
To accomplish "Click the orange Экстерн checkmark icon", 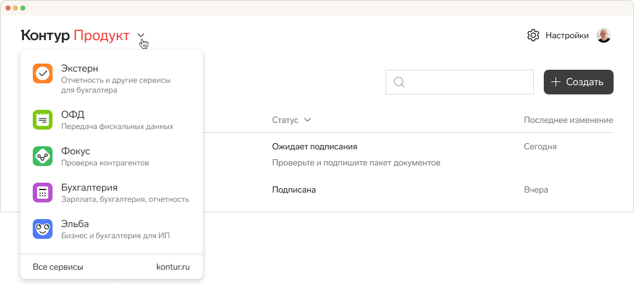I will click(x=43, y=73).
